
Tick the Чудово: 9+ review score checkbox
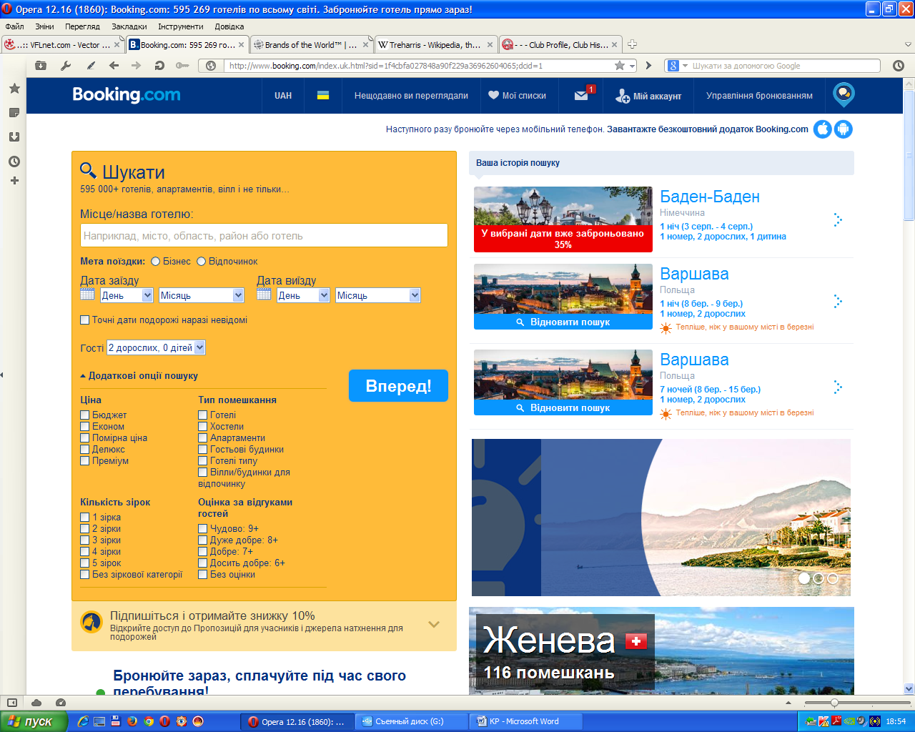[x=202, y=528]
